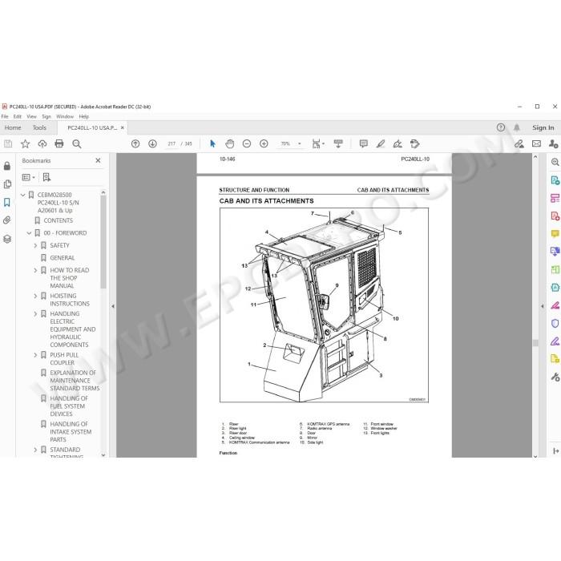Click the cloud upload icon

tap(42, 143)
